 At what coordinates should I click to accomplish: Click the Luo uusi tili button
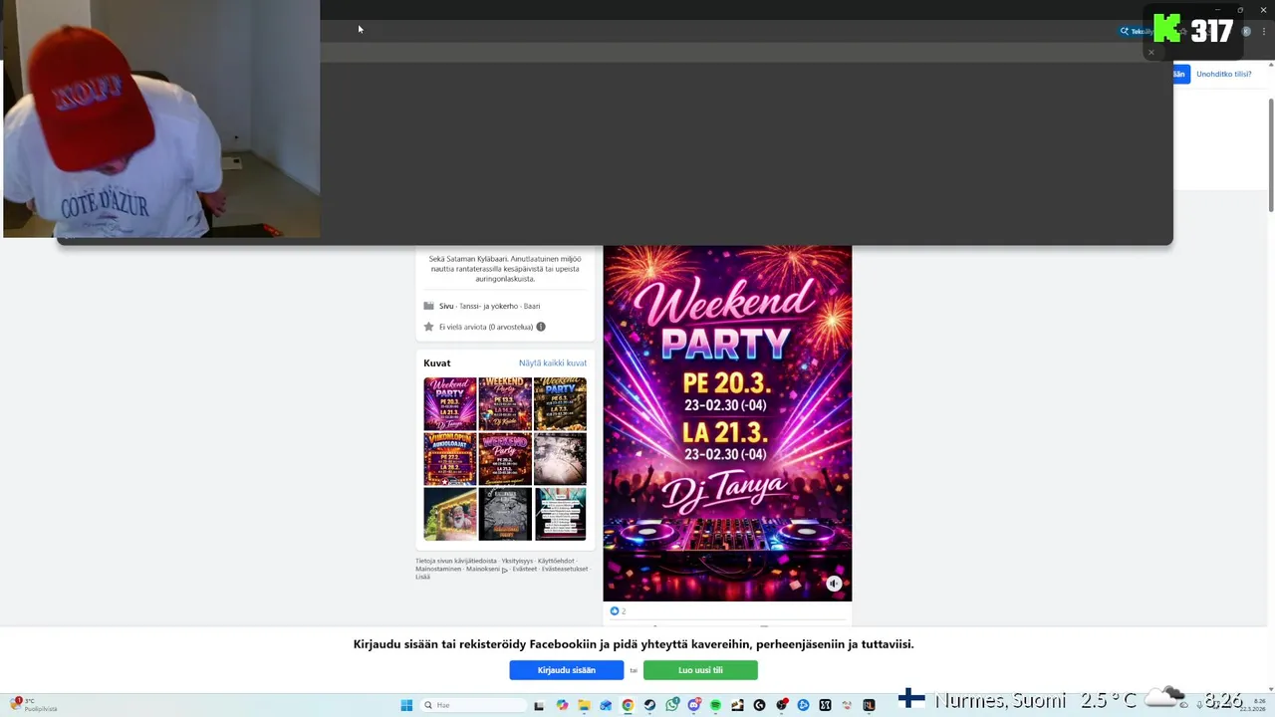tap(700, 670)
